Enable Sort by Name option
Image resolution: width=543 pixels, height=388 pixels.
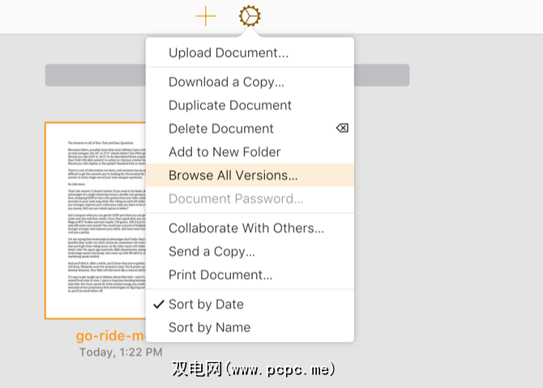pyautogui.click(x=209, y=327)
